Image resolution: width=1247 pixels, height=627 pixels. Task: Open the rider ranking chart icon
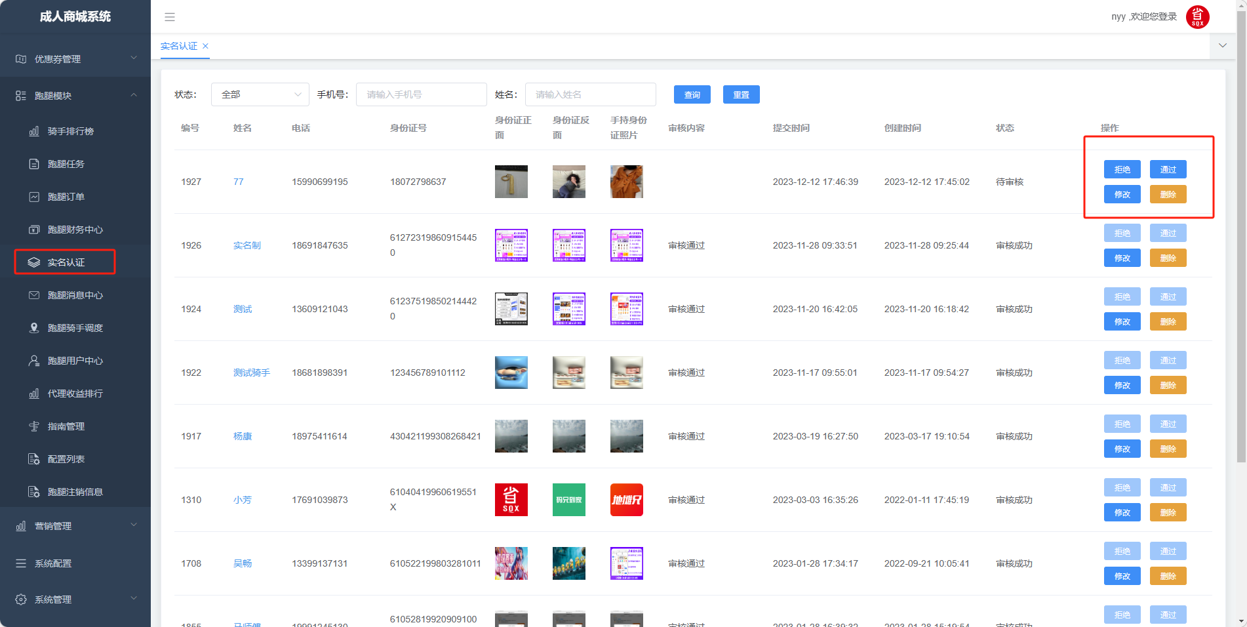tap(34, 131)
